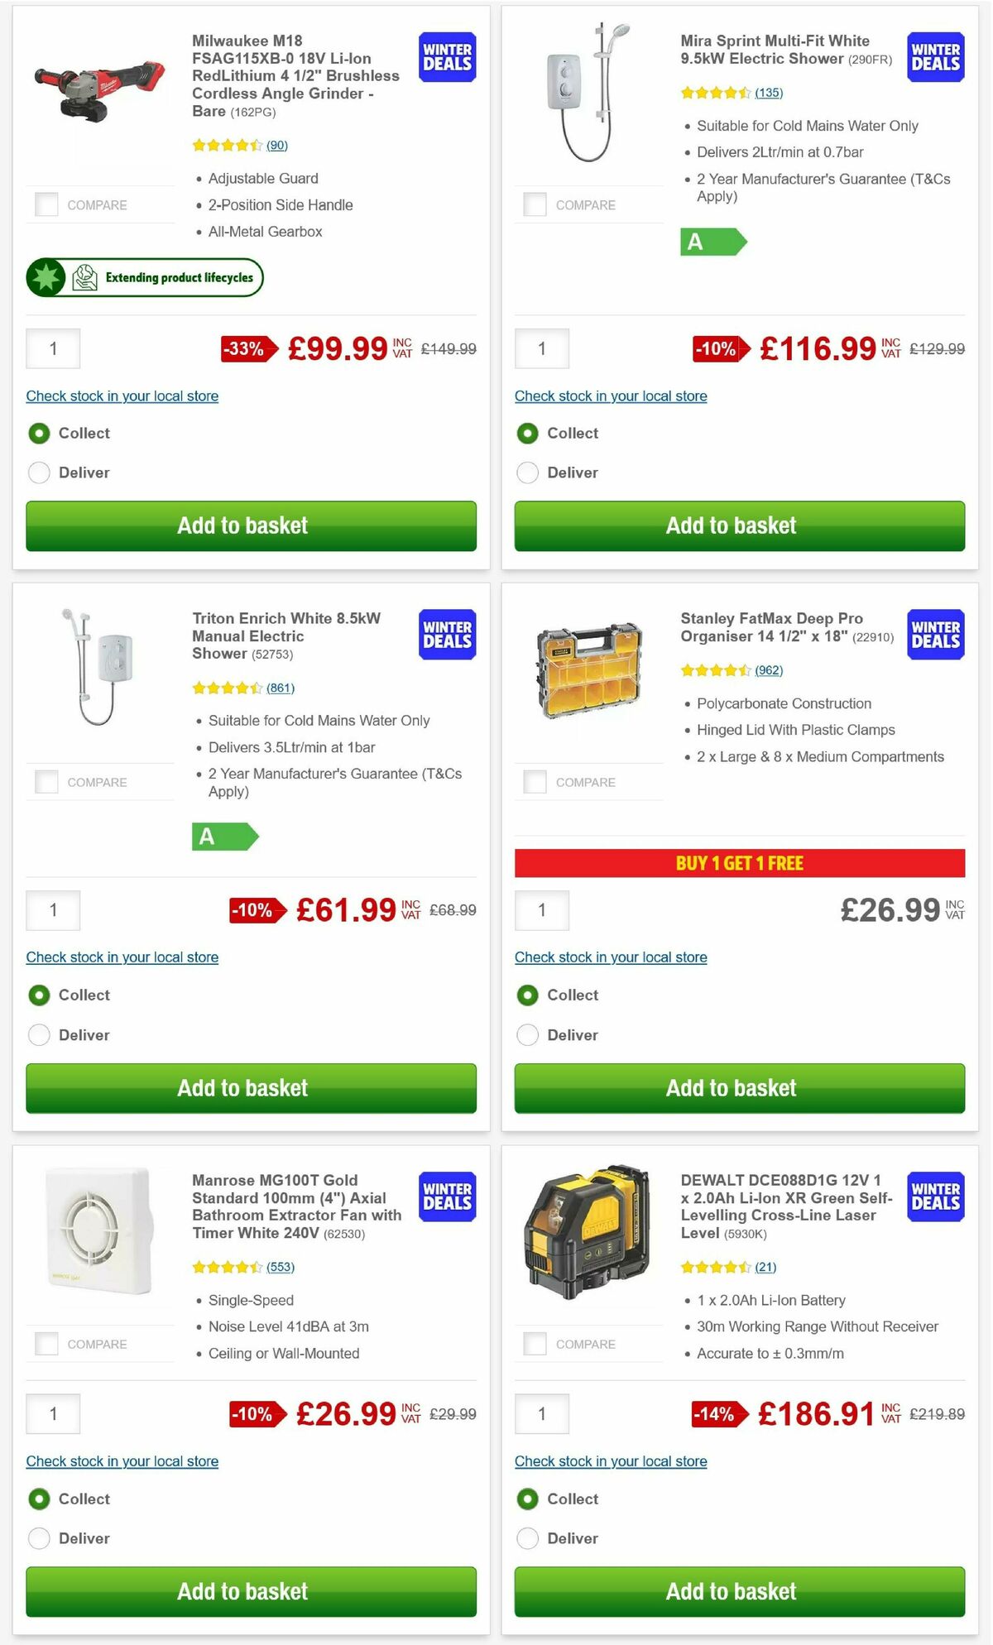Click the A energy rating arrow on Mira shower
993x1645 pixels.
(714, 242)
